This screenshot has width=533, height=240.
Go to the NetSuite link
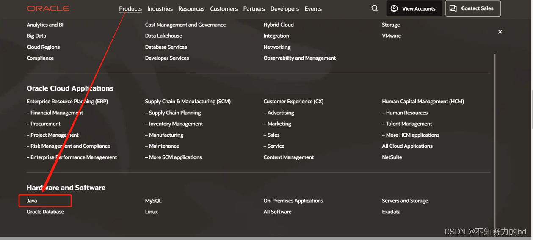[x=392, y=157]
